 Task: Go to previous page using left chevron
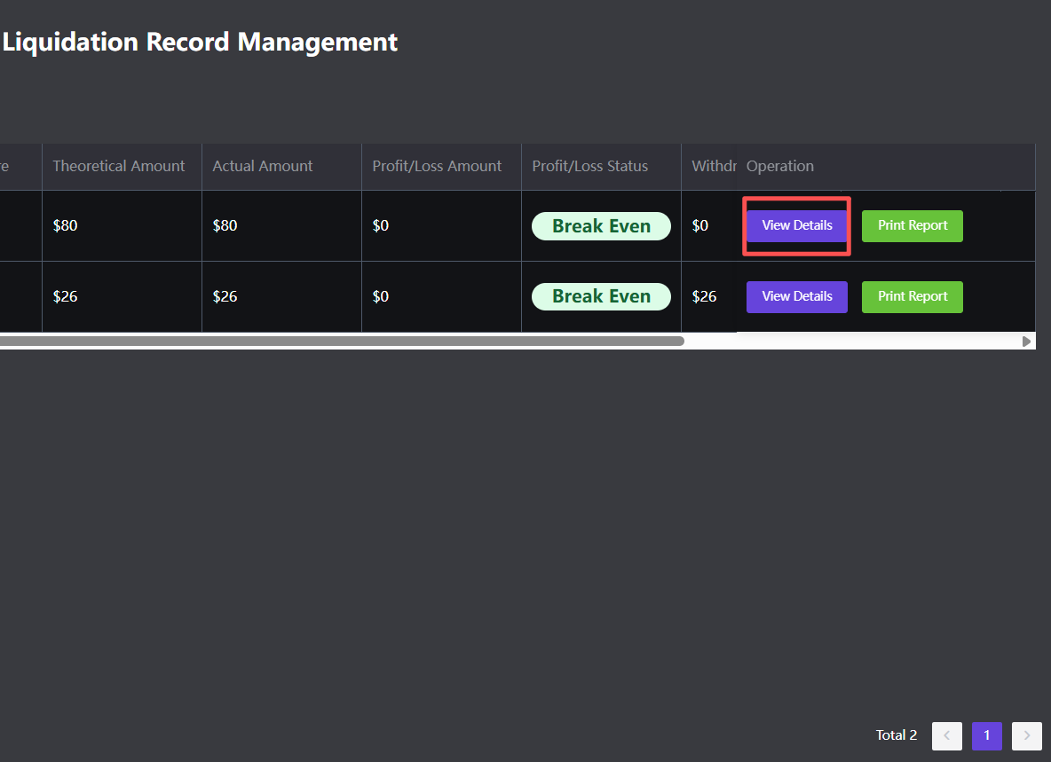pos(946,735)
